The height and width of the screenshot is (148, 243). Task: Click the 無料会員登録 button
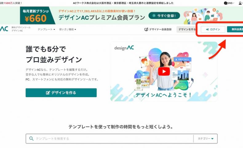(x=235, y=29)
